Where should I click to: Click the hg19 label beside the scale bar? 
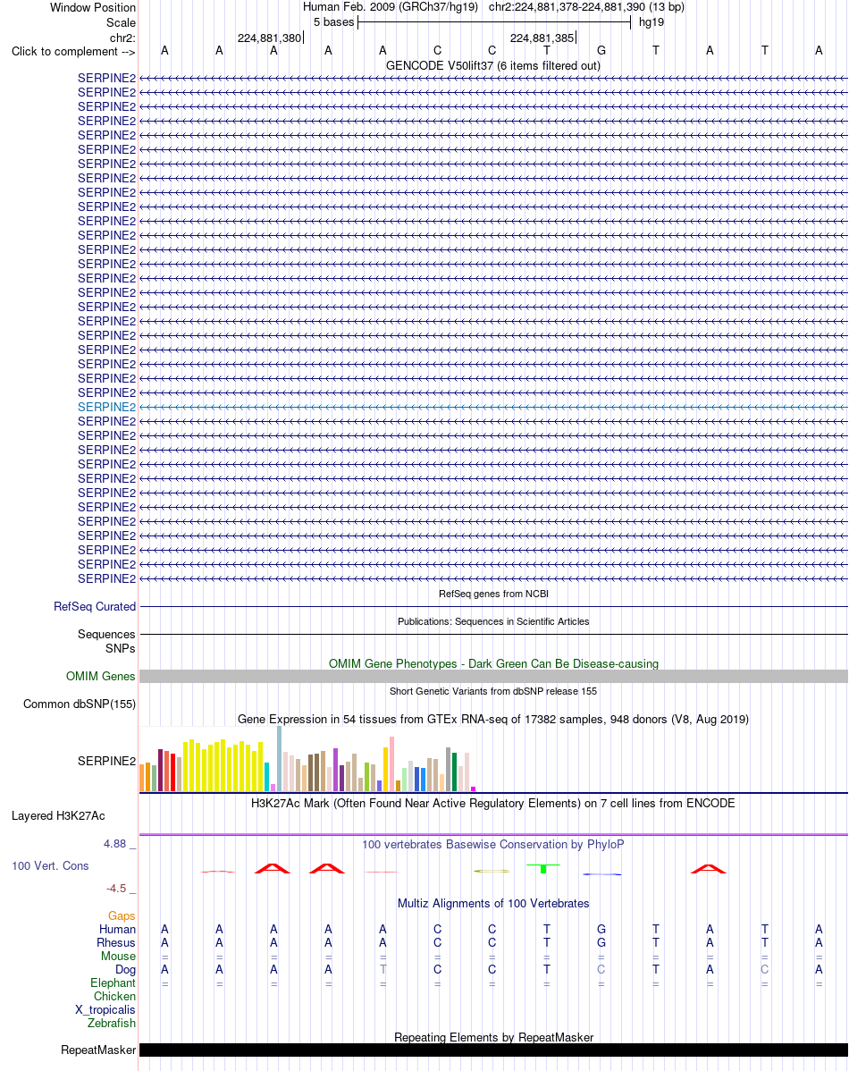click(x=651, y=21)
